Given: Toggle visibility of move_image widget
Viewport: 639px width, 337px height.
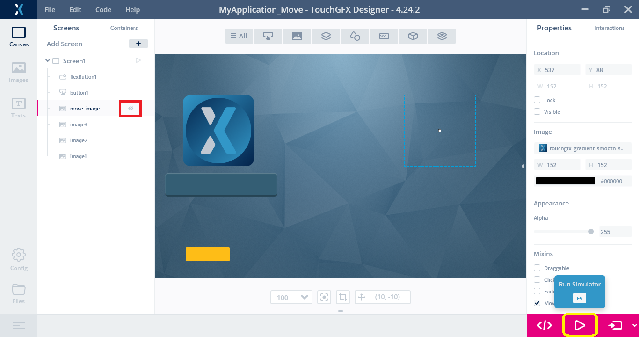Looking at the screenshot, I should click(x=131, y=108).
